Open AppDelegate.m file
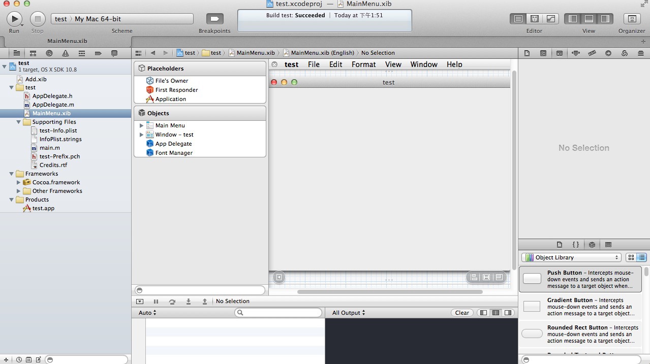Viewport: 650px width, 364px height. (53, 105)
